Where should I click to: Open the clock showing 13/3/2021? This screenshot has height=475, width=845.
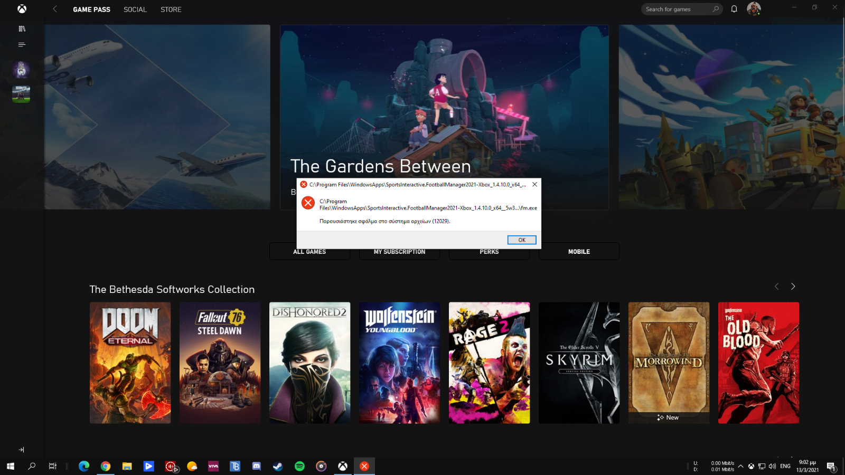(x=808, y=466)
